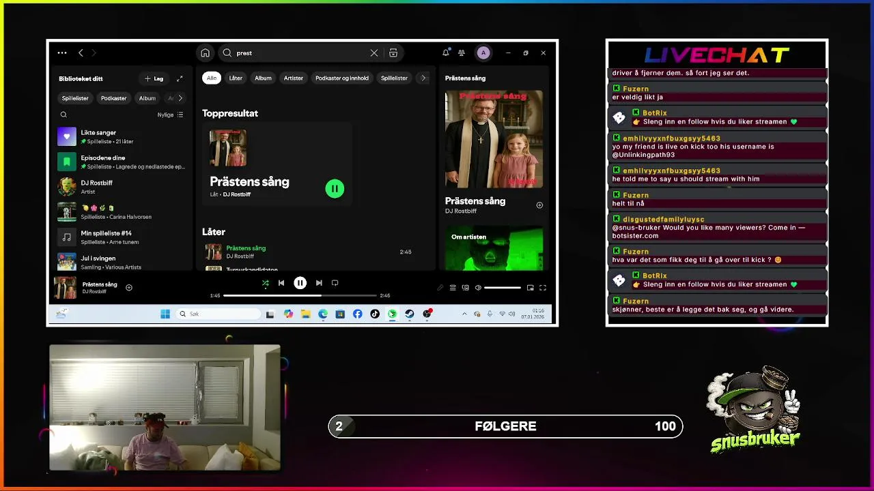Open the lyrics microphone icon
Viewport: 874px width, 491px height.
coord(440,288)
